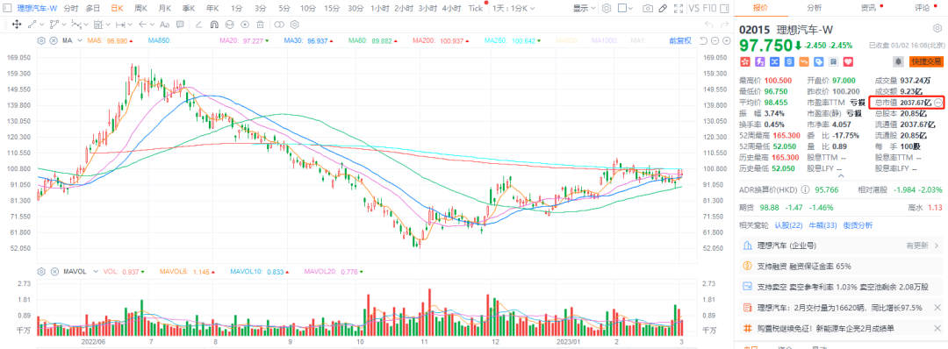Switch to 日K daily candlestick
The height and width of the screenshot is (349, 948).
(118, 9)
